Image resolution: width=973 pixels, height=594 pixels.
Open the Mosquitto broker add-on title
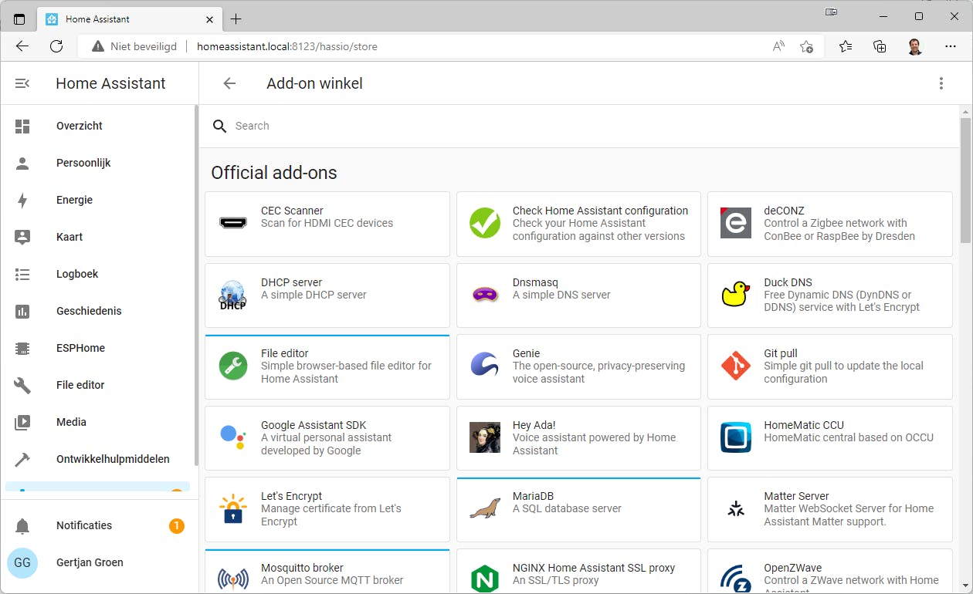coord(302,568)
